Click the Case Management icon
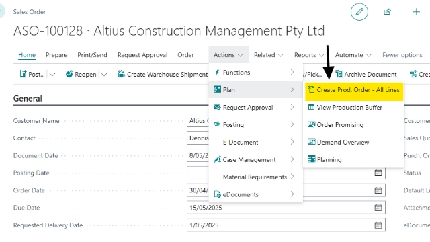 [x=218, y=159]
